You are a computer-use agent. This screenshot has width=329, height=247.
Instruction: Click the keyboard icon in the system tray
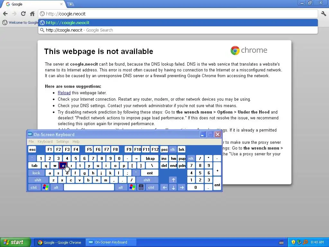click(281, 242)
